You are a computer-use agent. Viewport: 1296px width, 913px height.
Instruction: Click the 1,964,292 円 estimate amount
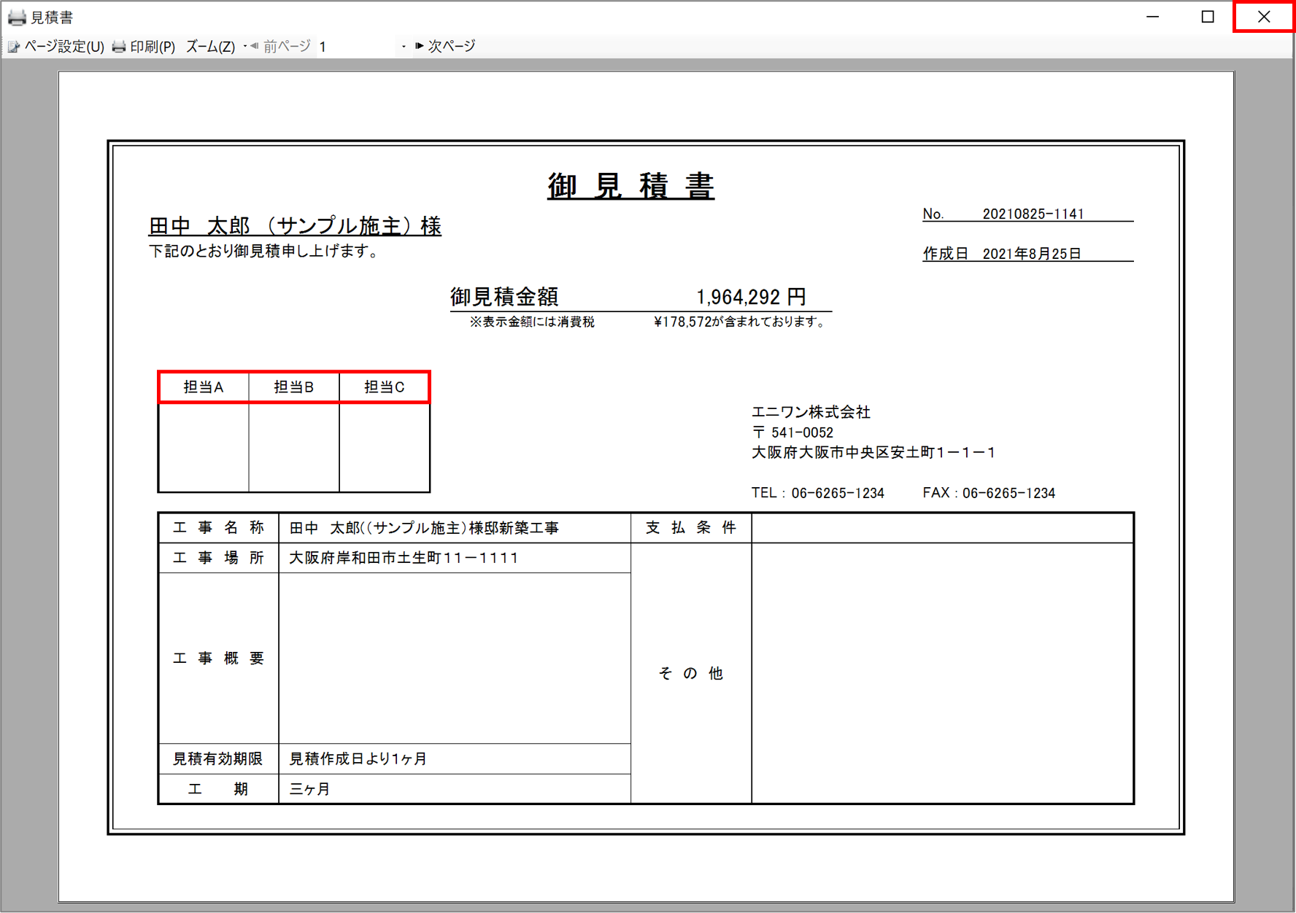click(x=750, y=297)
